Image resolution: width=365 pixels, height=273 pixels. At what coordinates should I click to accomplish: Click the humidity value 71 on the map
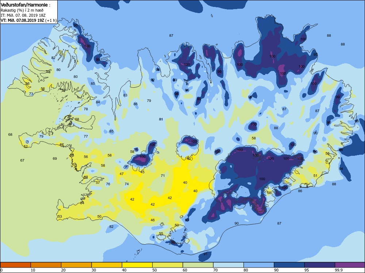pyautogui.click(x=163, y=176)
